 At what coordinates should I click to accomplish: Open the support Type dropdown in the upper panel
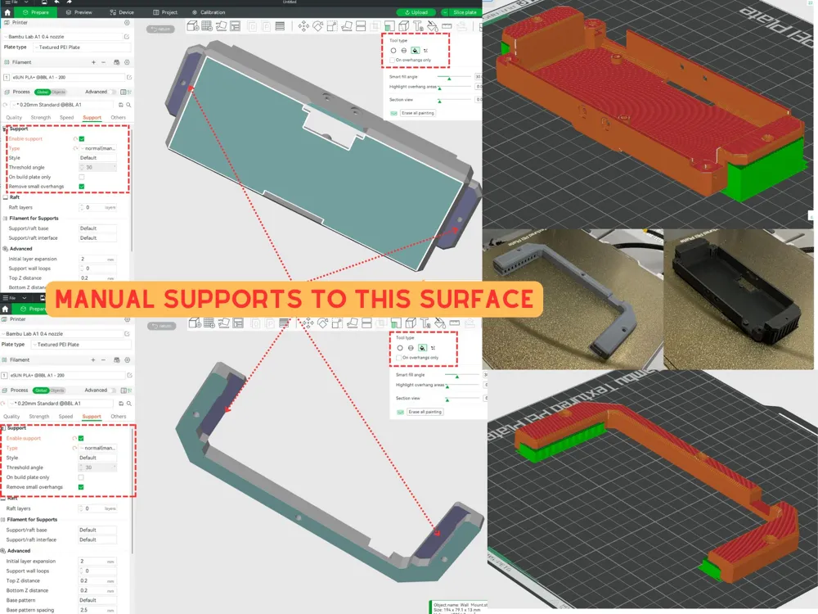coord(98,148)
